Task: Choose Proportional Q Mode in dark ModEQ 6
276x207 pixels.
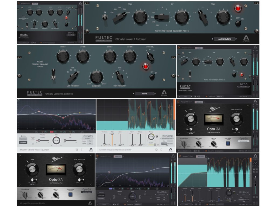Action: coord(101,195)
